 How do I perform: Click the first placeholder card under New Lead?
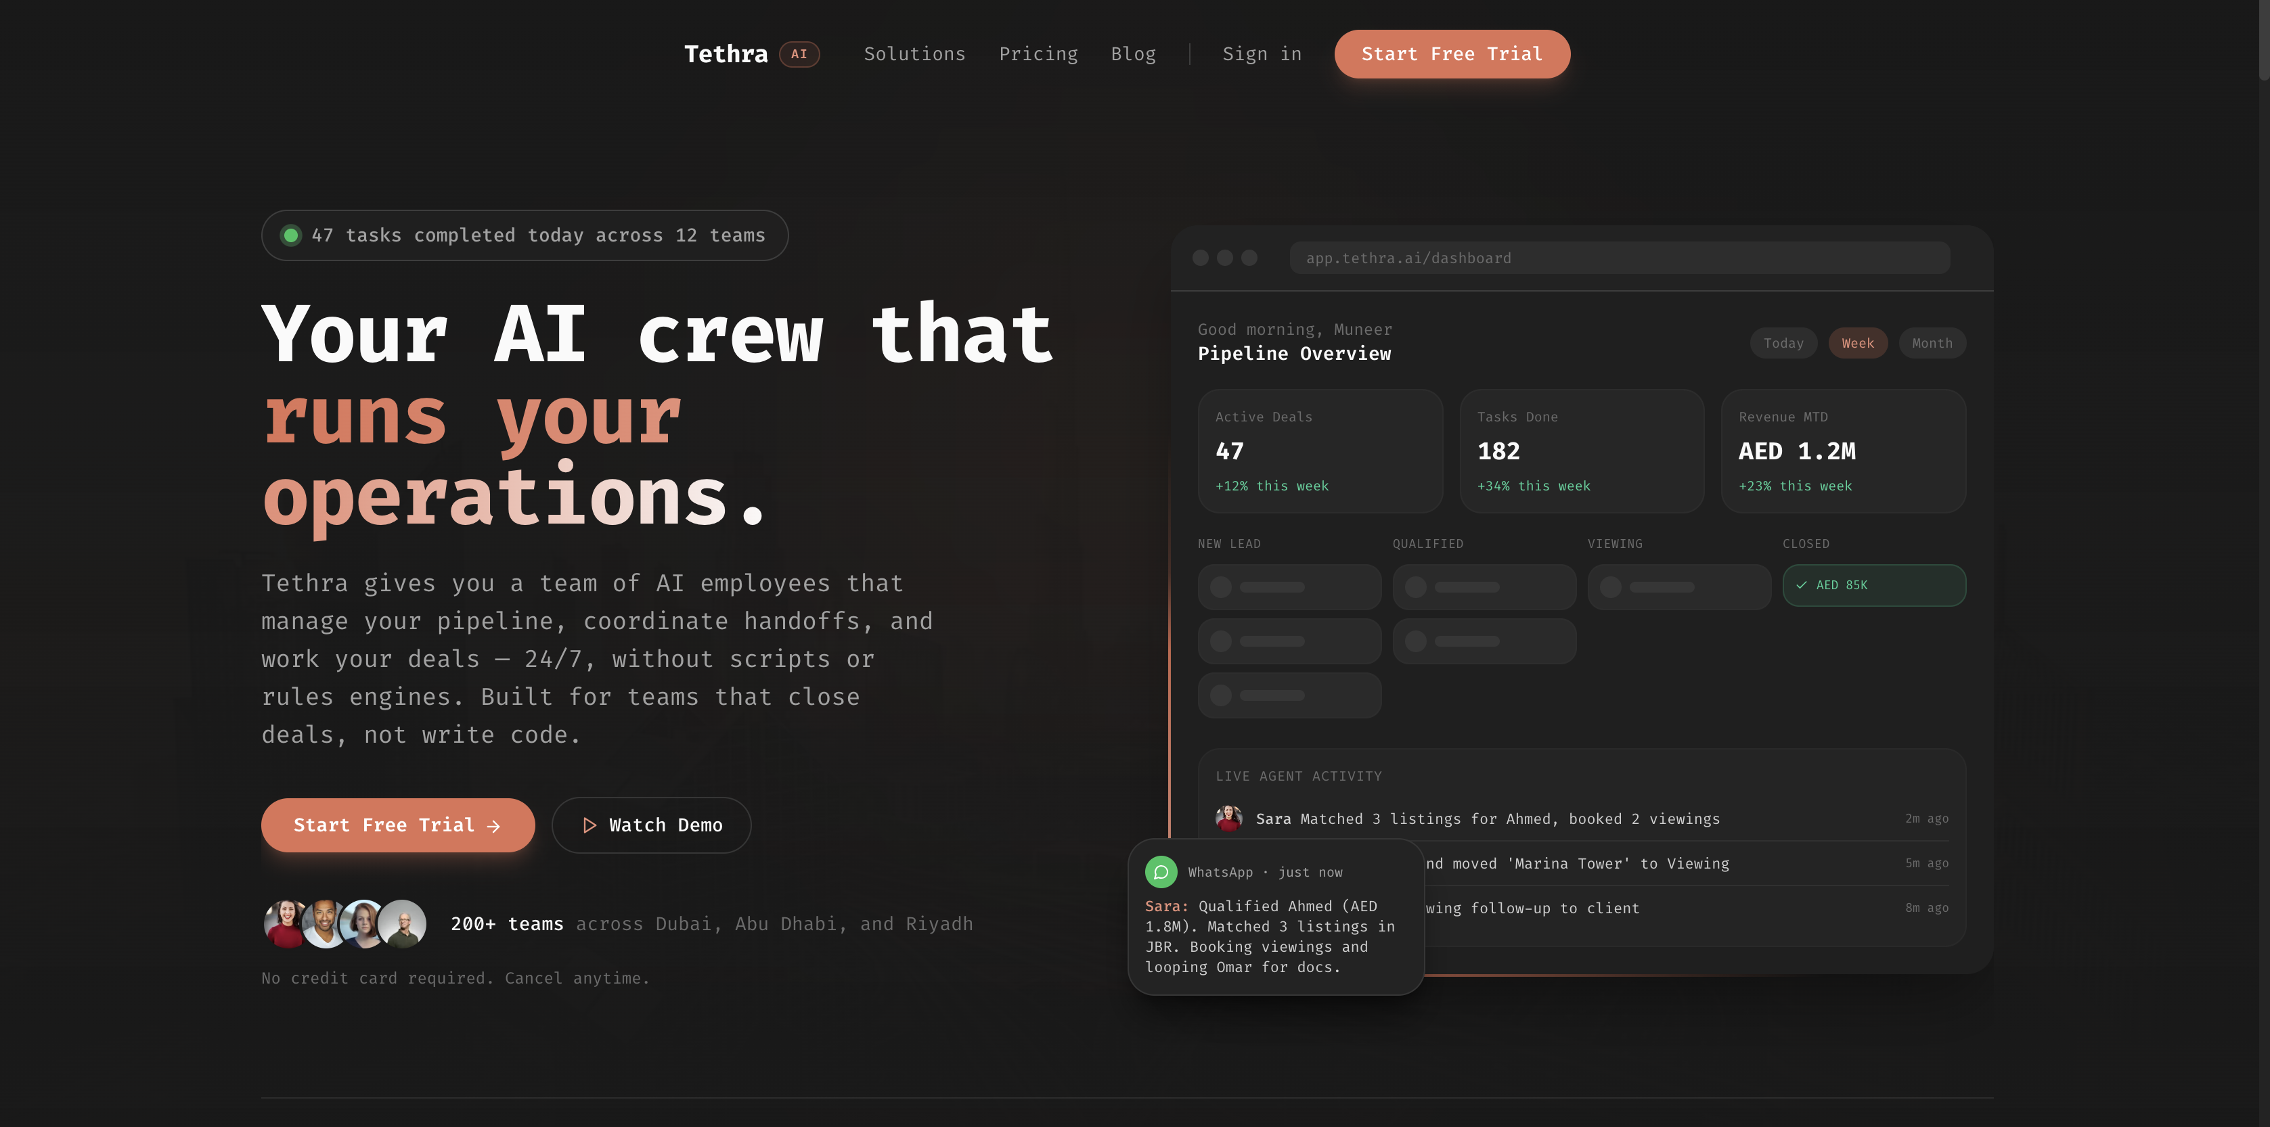[x=1289, y=587]
